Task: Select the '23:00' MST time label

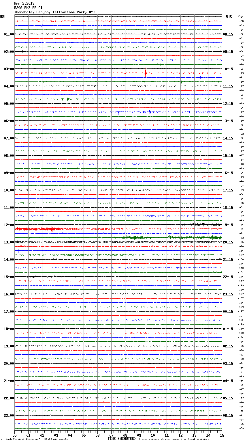Action: [9, 416]
